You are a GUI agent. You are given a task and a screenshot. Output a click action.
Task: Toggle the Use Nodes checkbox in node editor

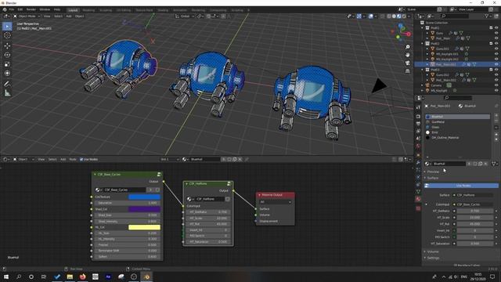coord(81,159)
